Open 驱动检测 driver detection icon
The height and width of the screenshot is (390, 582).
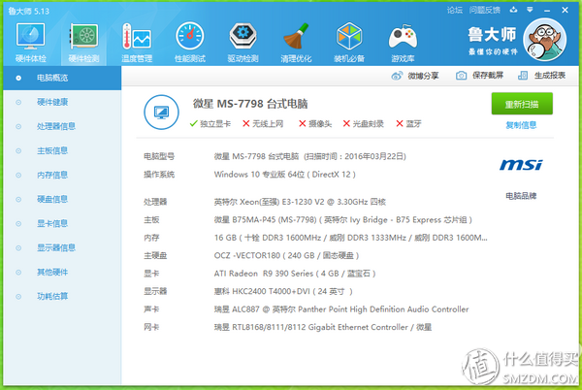[242, 36]
